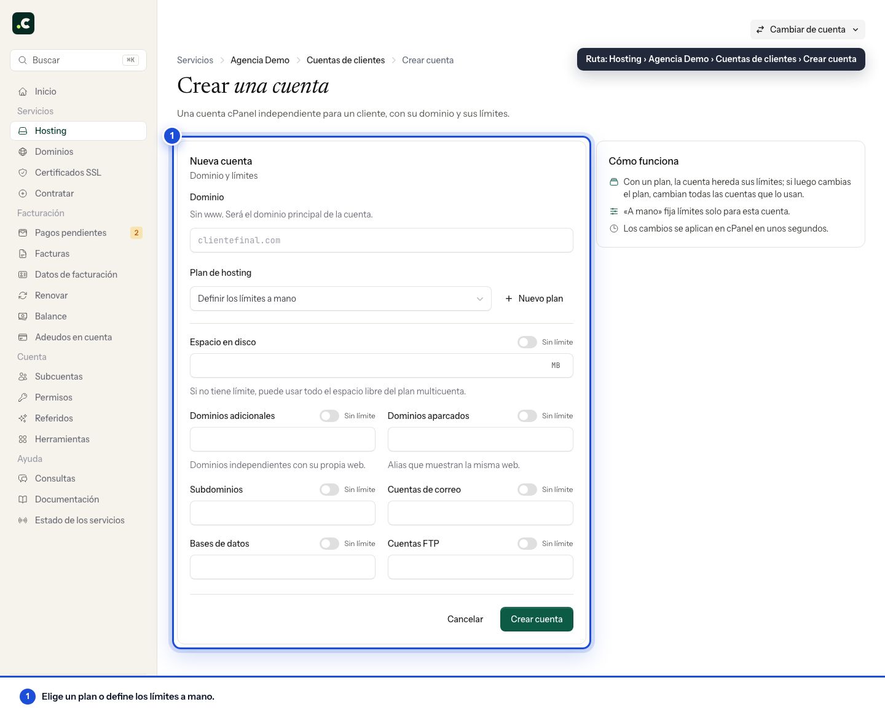Click the Referidos sparkle icon

pyautogui.click(x=23, y=418)
